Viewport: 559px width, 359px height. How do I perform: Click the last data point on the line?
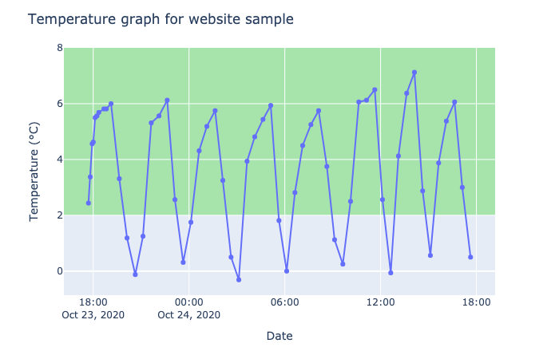point(470,257)
